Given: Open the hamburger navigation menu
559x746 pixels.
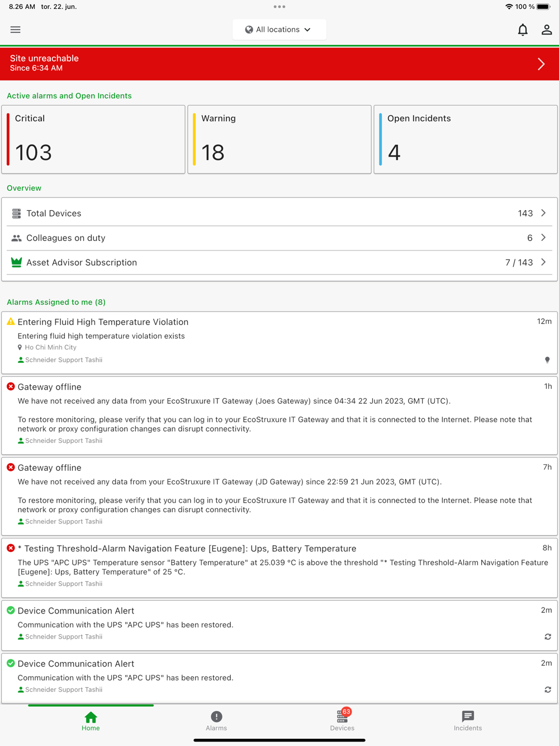Looking at the screenshot, I should [16, 30].
